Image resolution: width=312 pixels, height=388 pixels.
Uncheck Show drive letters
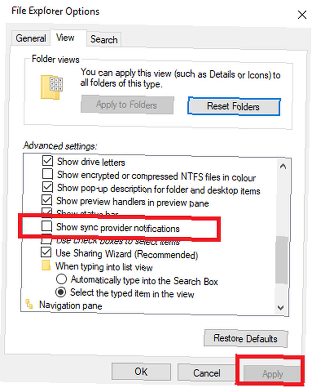(x=47, y=161)
